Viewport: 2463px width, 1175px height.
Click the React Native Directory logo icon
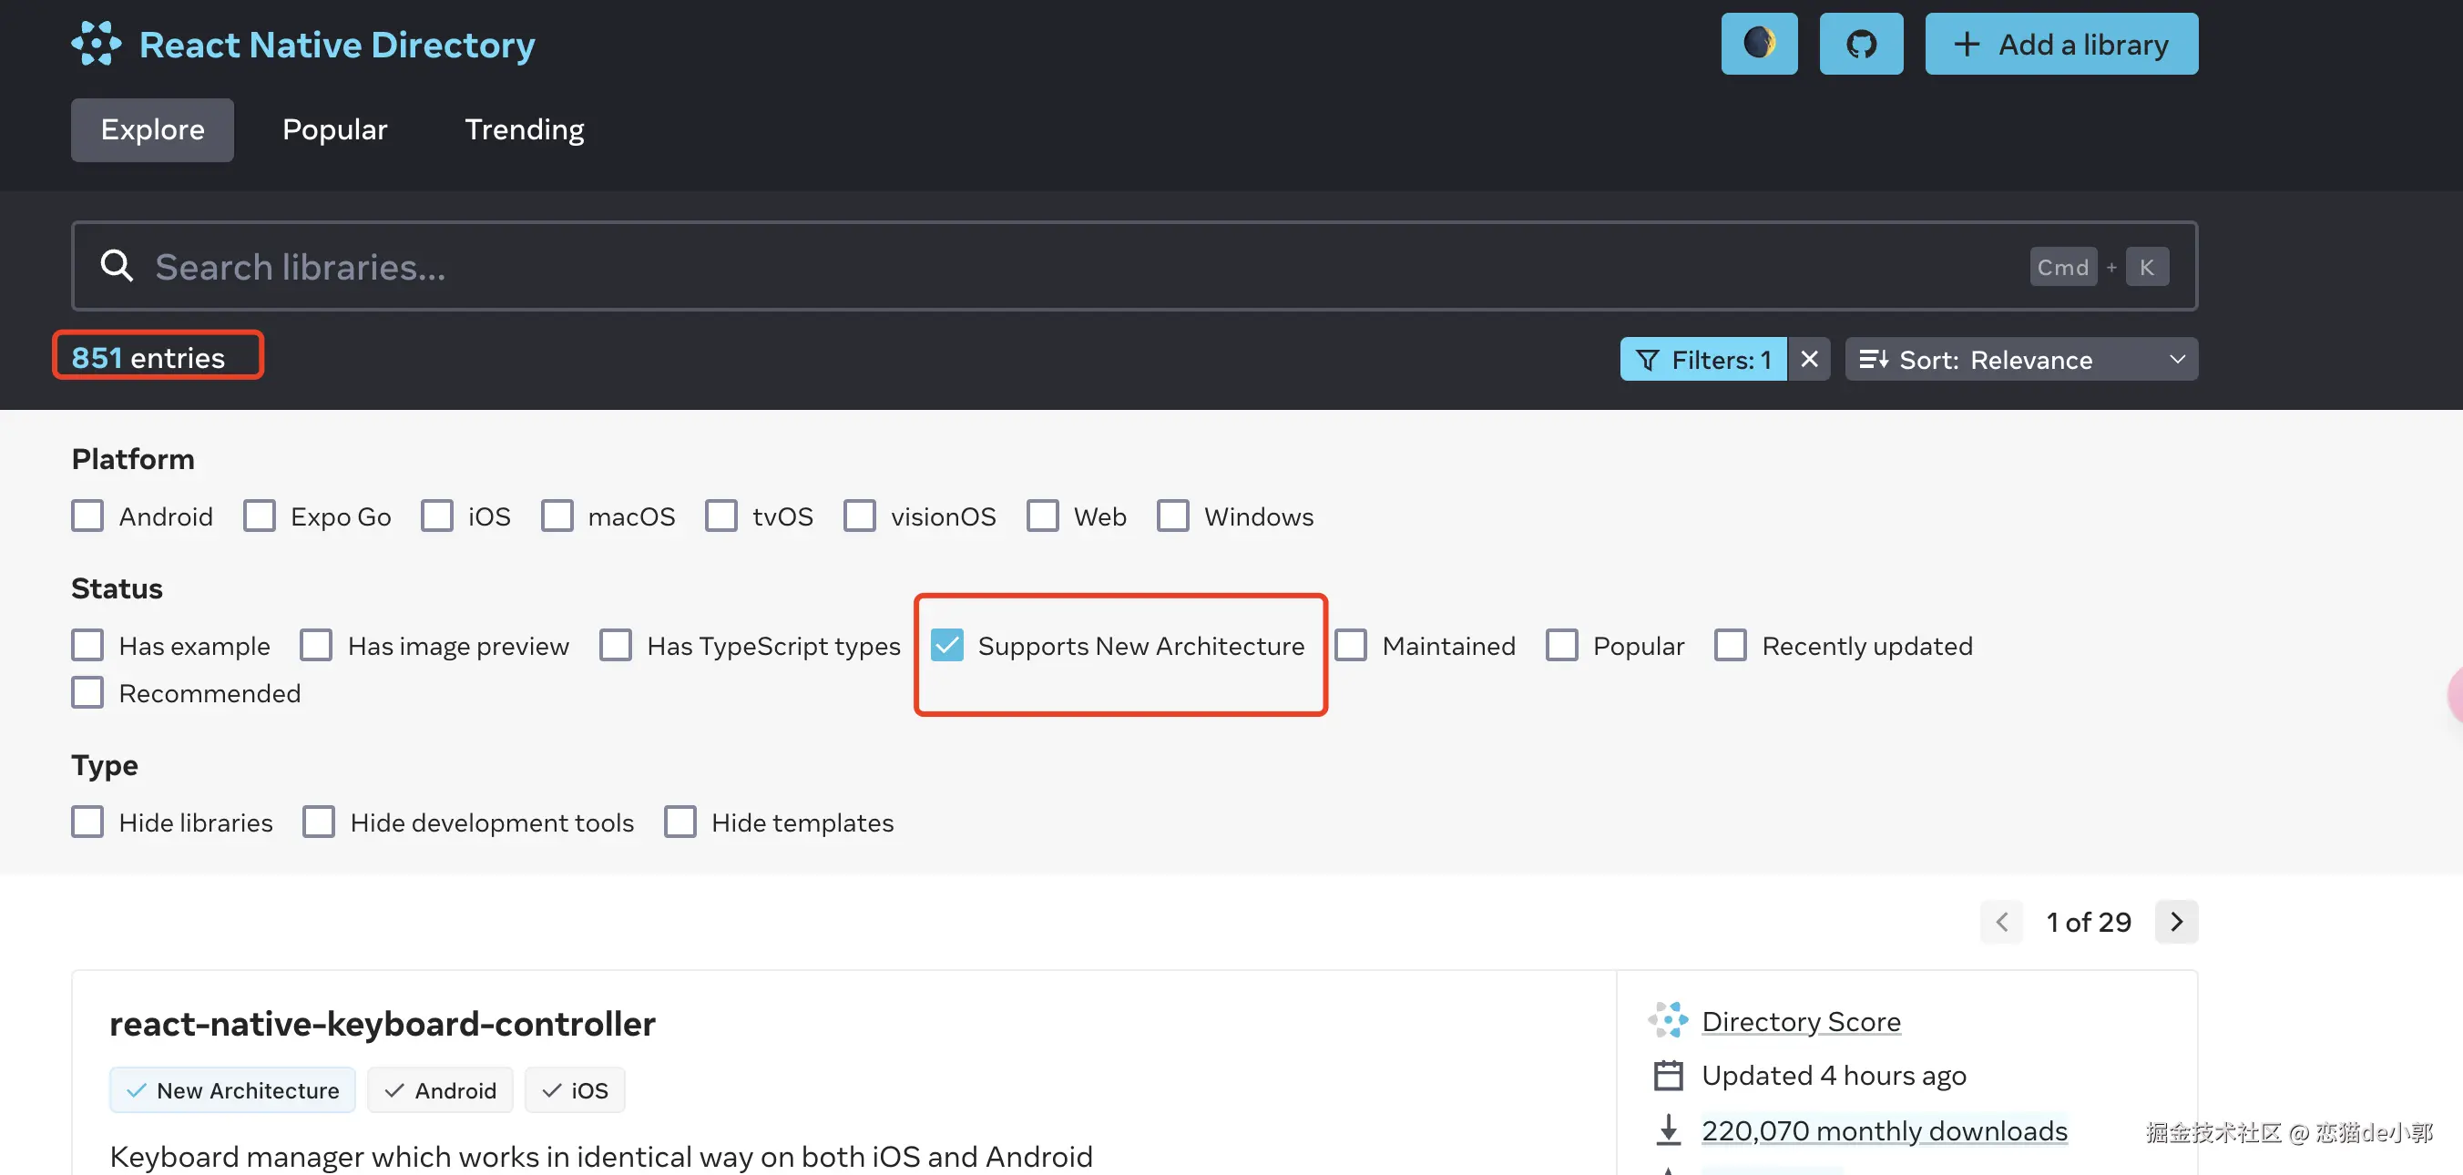click(96, 44)
